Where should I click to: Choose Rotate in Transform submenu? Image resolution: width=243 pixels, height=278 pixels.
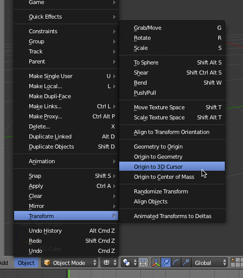tap(172, 38)
